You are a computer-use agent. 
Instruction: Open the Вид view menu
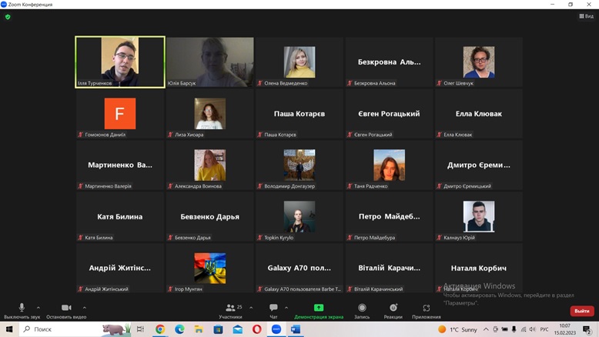coord(587,16)
